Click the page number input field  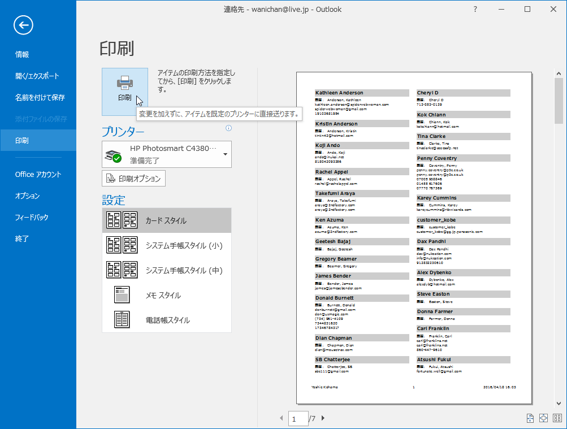[298, 418]
